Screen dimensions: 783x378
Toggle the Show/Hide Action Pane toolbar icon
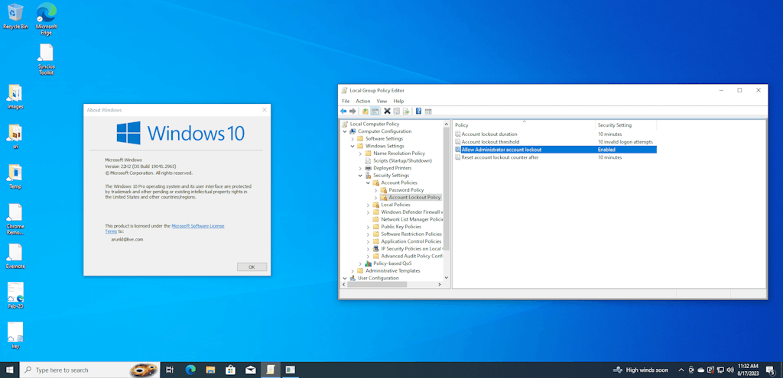(428, 111)
